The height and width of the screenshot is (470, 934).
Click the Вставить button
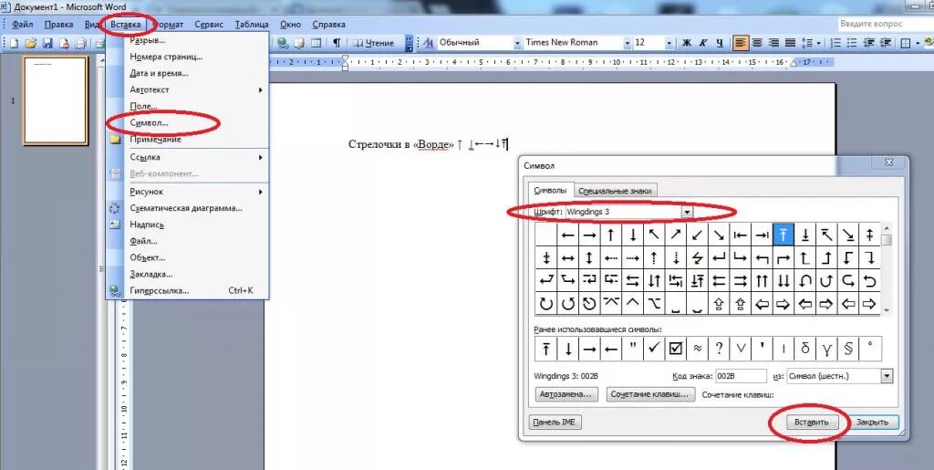point(811,422)
